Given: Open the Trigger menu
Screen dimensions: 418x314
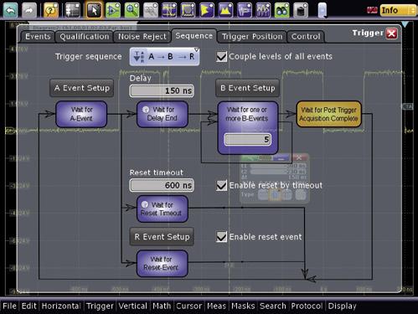Looking at the screenshot, I should pyautogui.click(x=100, y=306).
